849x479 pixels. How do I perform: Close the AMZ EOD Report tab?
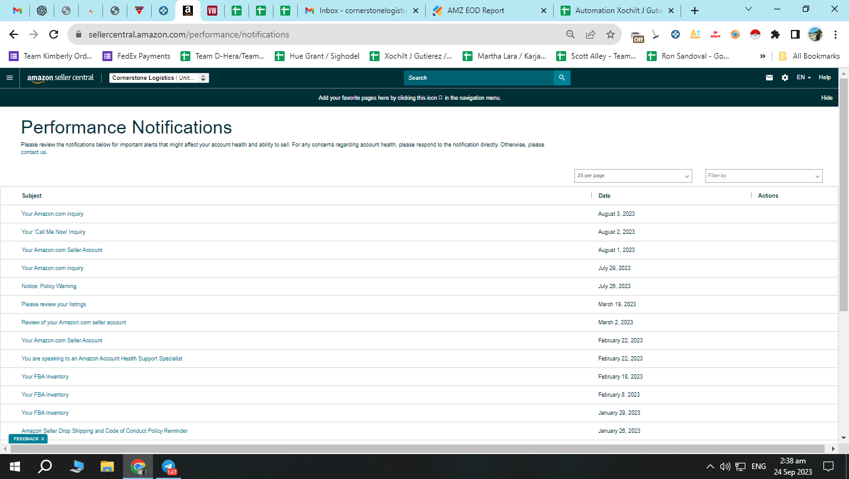pyautogui.click(x=543, y=11)
